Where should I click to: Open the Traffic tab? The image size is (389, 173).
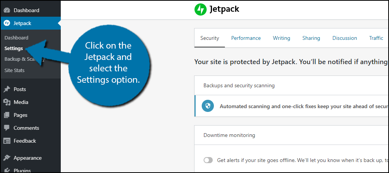(x=376, y=38)
